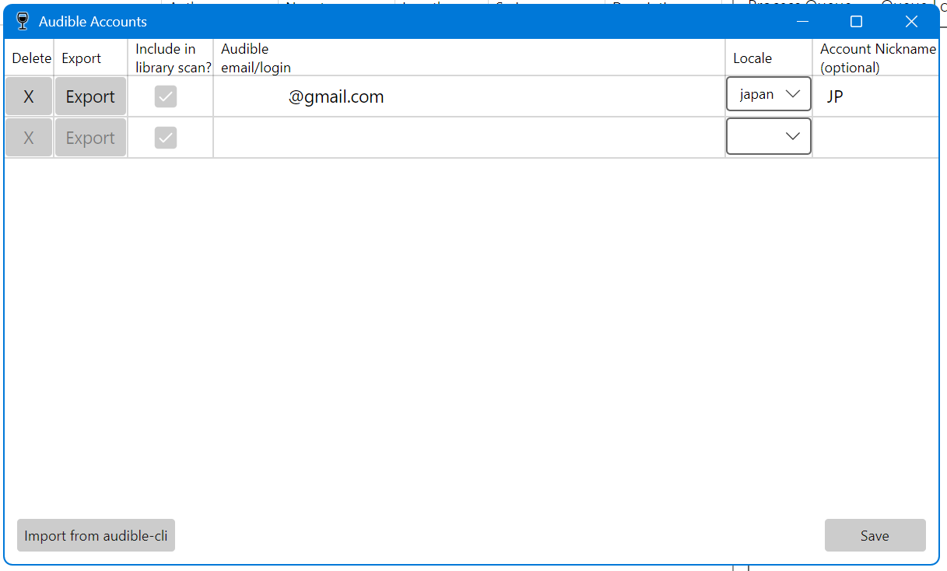The width and height of the screenshot is (947, 571).
Task: Maximize the Audible Accounts window
Action: coord(856,21)
